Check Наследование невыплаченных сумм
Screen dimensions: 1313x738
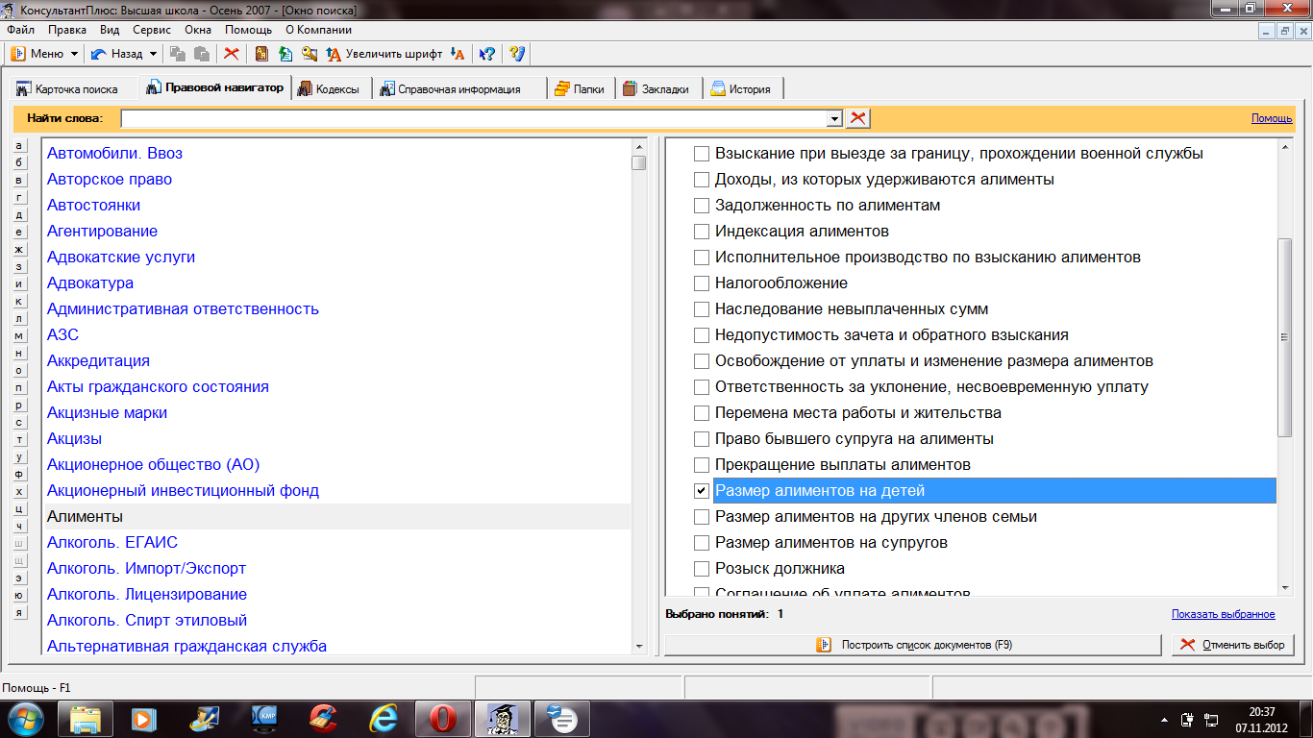(x=702, y=309)
